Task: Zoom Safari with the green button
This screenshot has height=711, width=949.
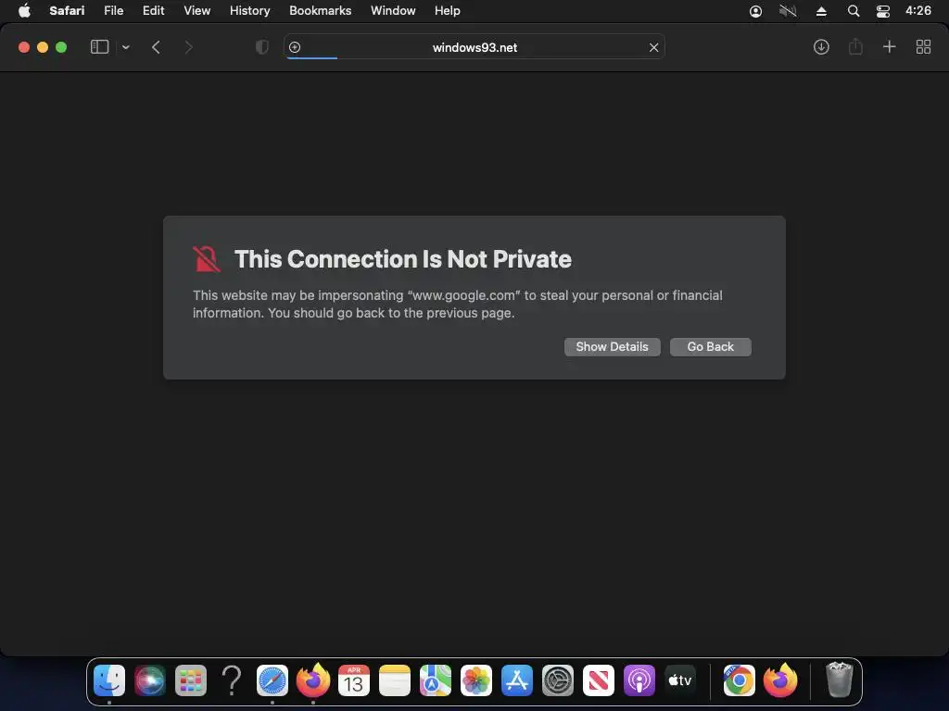Action: click(x=61, y=47)
